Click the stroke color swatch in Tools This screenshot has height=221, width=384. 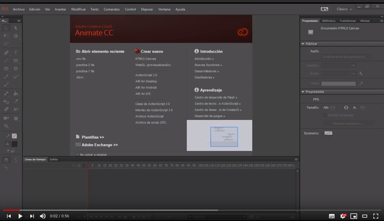(x=14, y=136)
